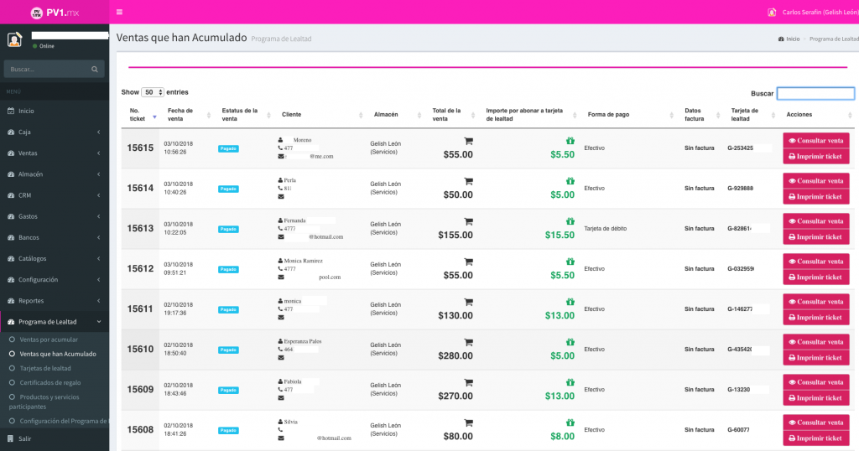Open Certificados de regalo submenu item

[50, 382]
